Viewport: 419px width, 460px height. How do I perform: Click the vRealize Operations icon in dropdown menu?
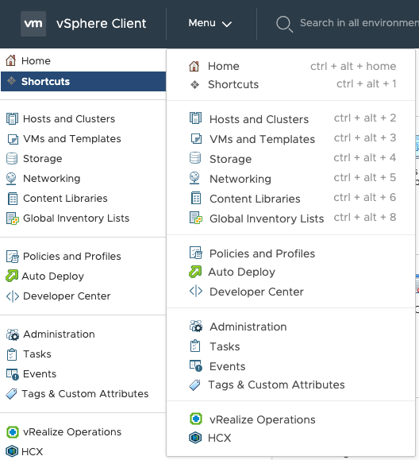click(x=196, y=419)
